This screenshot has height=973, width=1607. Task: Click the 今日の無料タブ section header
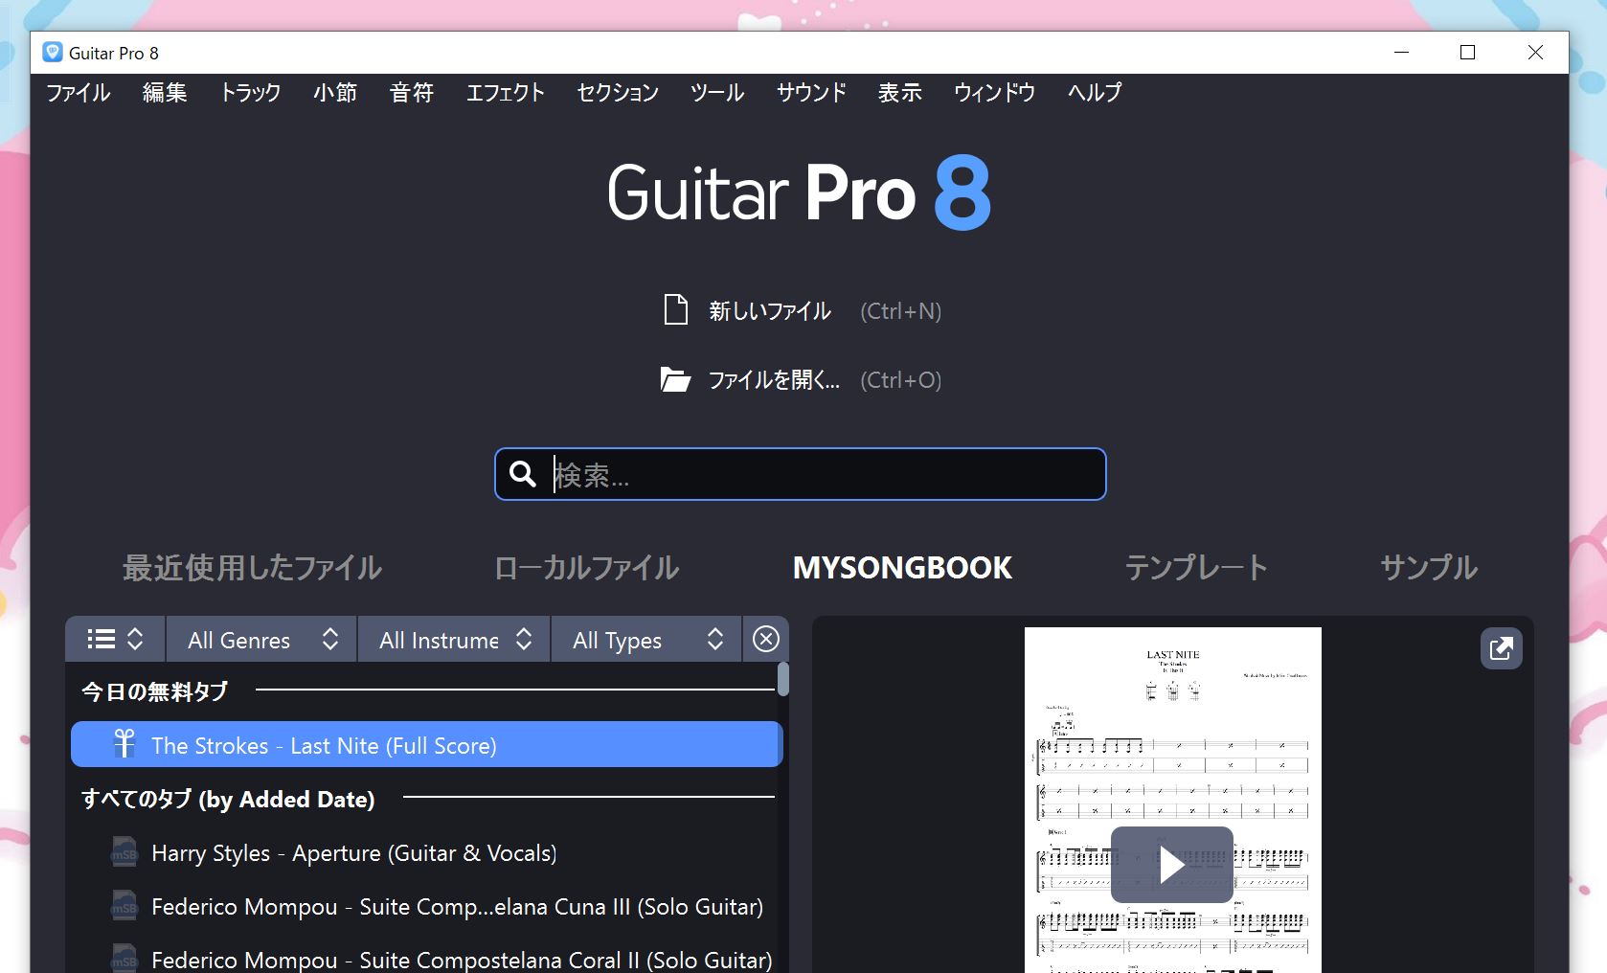[155, 690]
